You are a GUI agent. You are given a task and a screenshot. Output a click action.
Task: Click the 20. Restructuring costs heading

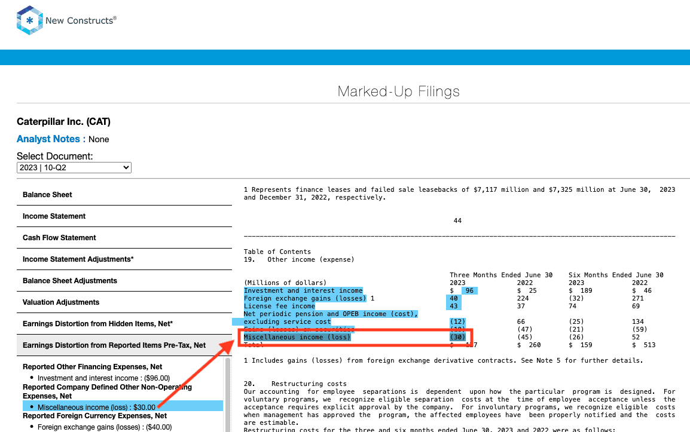tap(295, 384)
